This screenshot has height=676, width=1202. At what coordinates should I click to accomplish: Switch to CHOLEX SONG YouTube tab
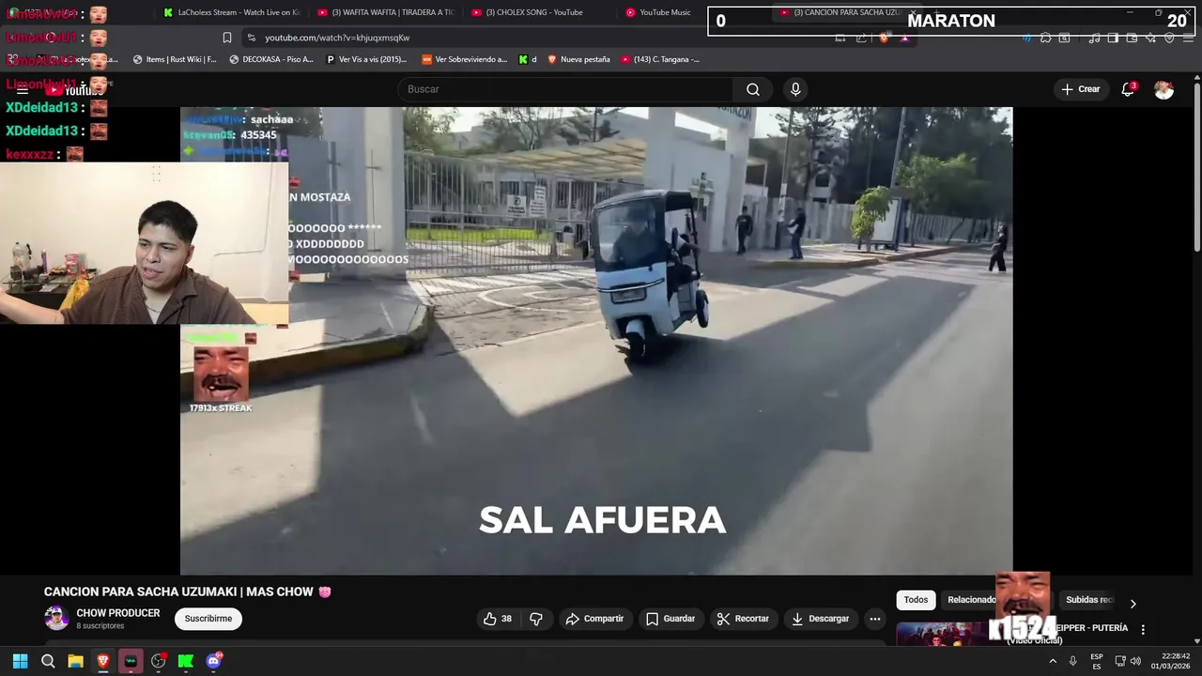[x=539, y=12]
